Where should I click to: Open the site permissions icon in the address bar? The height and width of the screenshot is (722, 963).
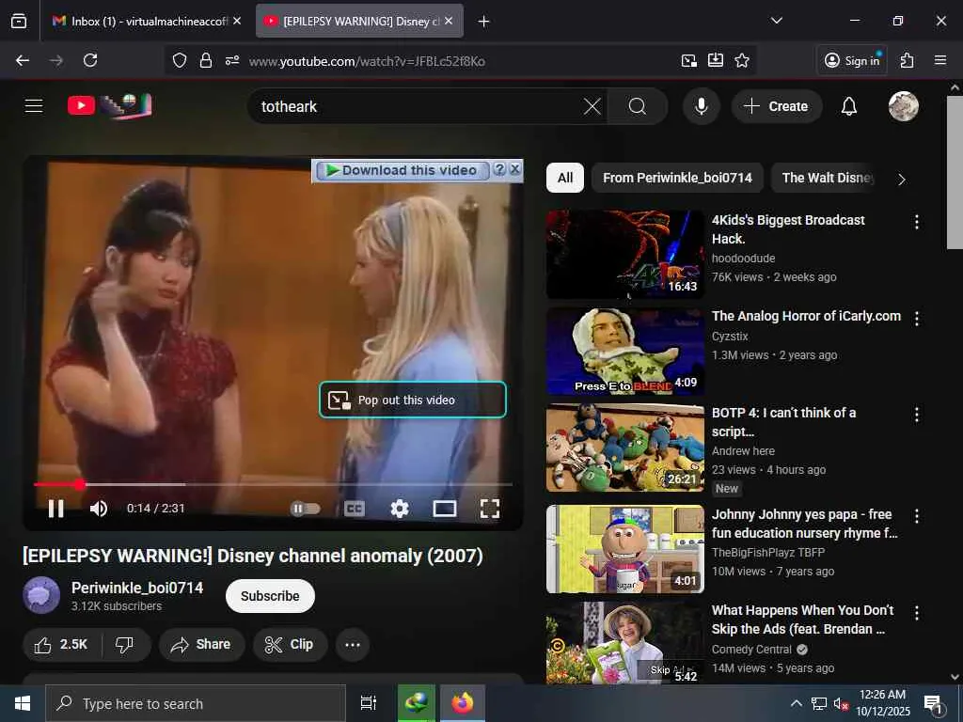point(232,60)
